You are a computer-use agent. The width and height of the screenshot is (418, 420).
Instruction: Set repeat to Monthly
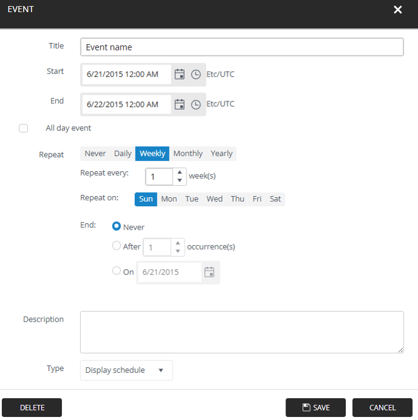[188, 154]
